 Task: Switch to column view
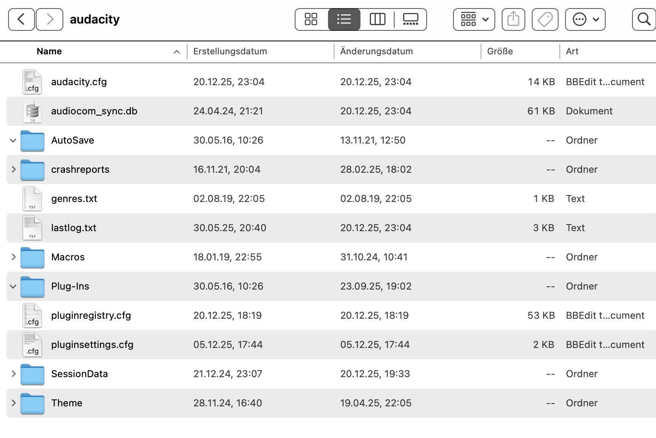377,19
